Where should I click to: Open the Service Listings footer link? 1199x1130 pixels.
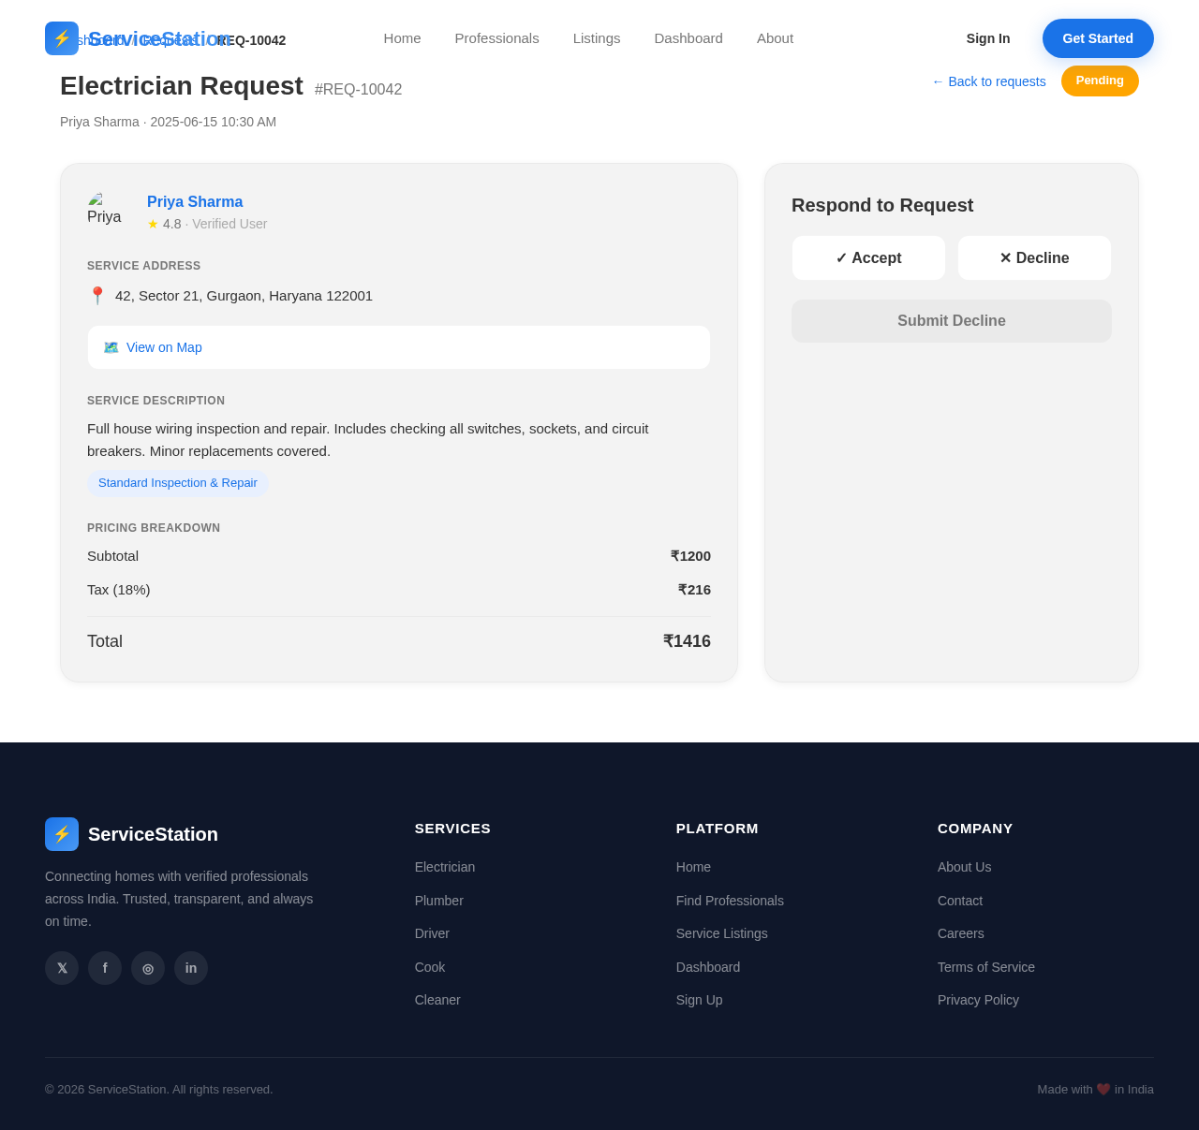tap(722, 933)
